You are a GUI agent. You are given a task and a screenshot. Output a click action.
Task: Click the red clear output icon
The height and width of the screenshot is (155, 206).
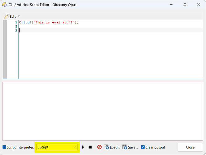point(99,147)
